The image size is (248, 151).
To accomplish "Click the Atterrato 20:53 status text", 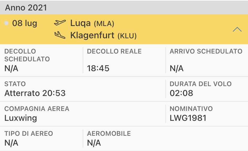I will coord(35,93).
